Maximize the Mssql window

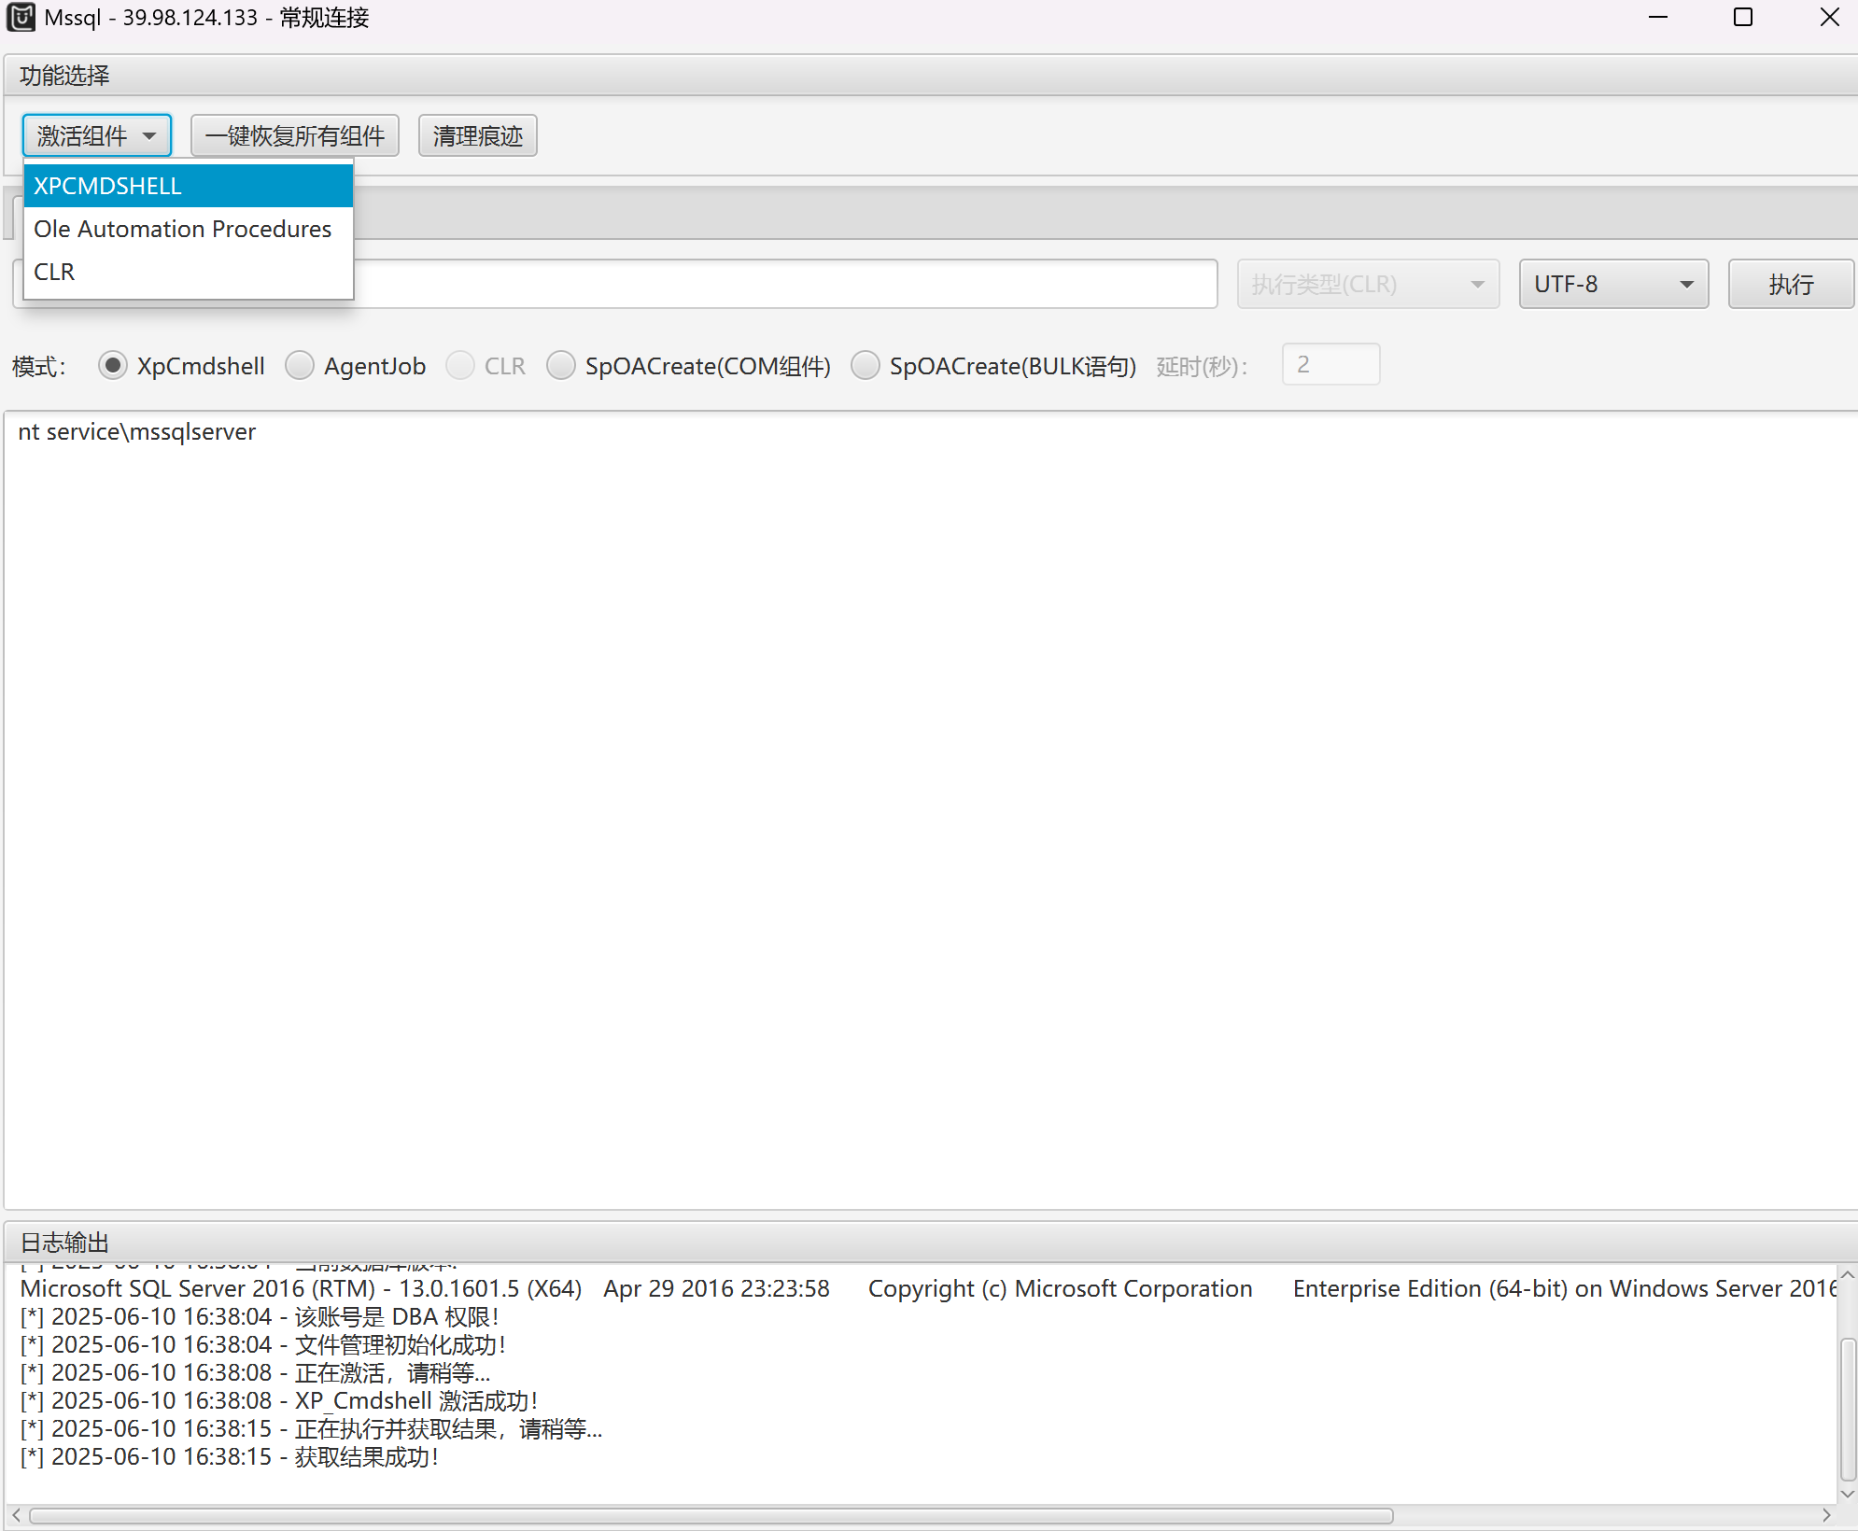[x=1742, y=18]
